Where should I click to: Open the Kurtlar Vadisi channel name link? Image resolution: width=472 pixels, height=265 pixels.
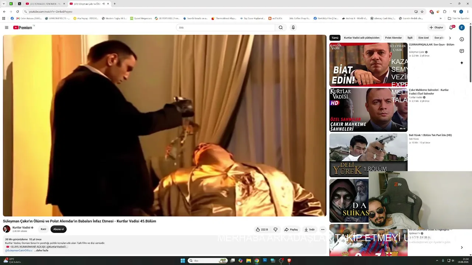tap(21, 227)
